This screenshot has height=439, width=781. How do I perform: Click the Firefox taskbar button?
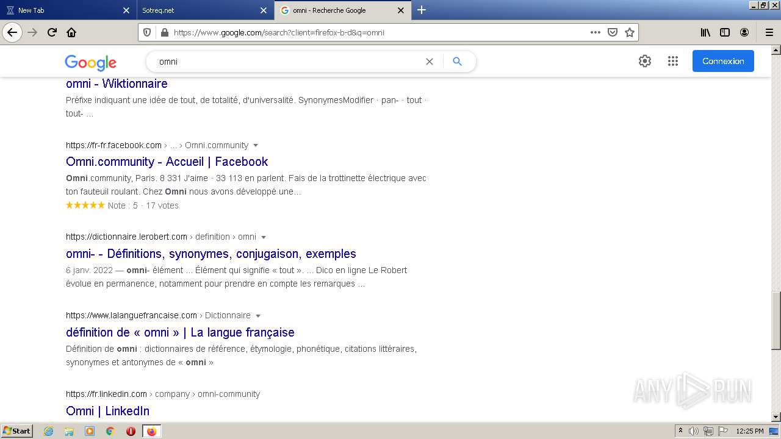151,431
